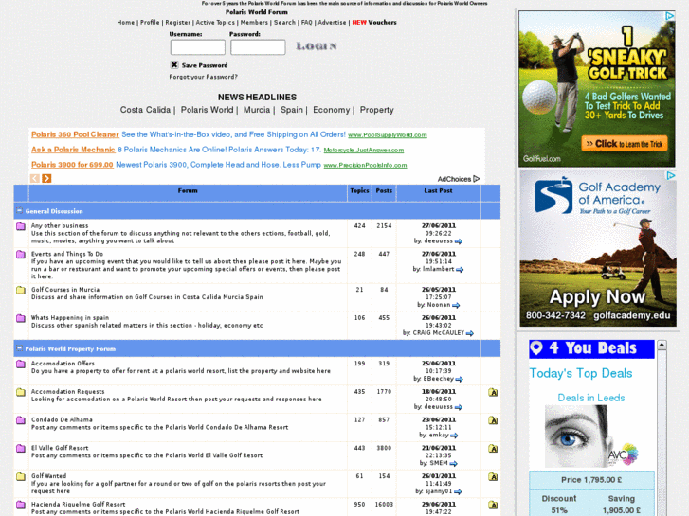This screenshot has height=516, width=689.
Task: Open Polaris World news headlines
Action: [x=207, y=110]
